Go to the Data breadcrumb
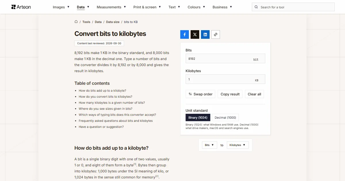 [98, 22]
